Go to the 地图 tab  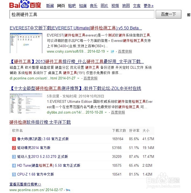click(x=126, y=6)
